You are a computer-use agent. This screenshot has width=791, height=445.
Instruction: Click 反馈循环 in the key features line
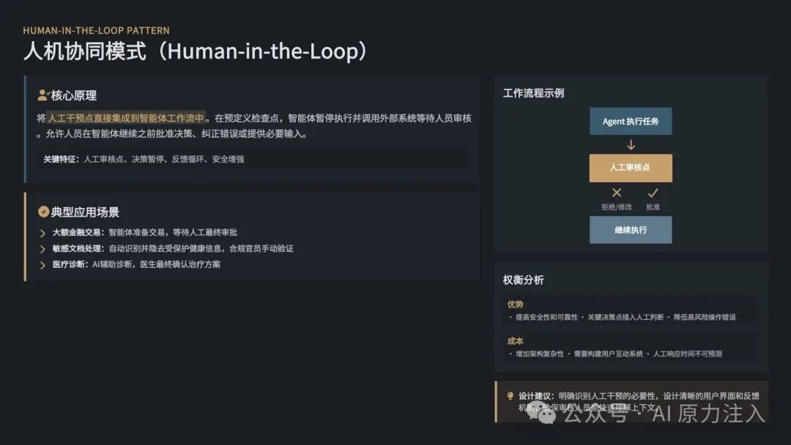[x=187, y=160]
